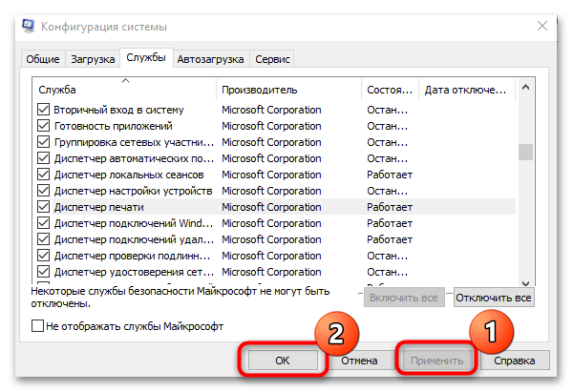Select Диспетчер локальных сеансов row text
Screen dimensions: 573x392
coord(129,175)
